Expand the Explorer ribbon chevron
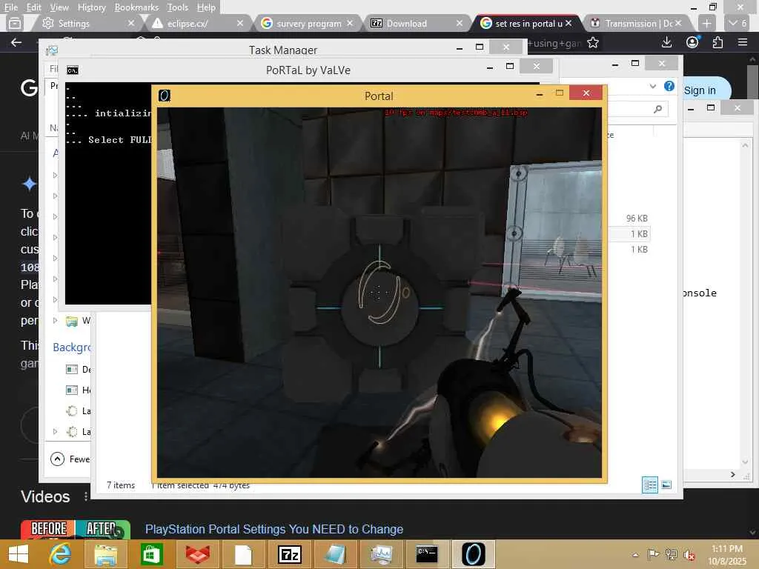 pyautogui.click(x=653, y=86)
